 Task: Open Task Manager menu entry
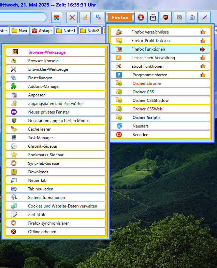coord(56,137)
